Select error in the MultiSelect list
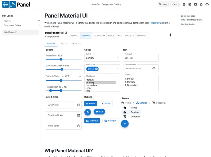This screenshot has height=157, width=211. [101, 88]
